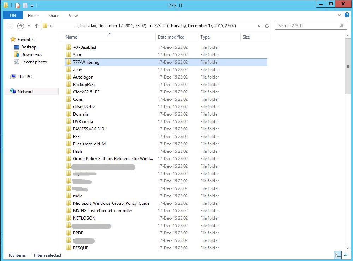
Task: Select Downloads in Favorites pane
Action: coord(31,54)
